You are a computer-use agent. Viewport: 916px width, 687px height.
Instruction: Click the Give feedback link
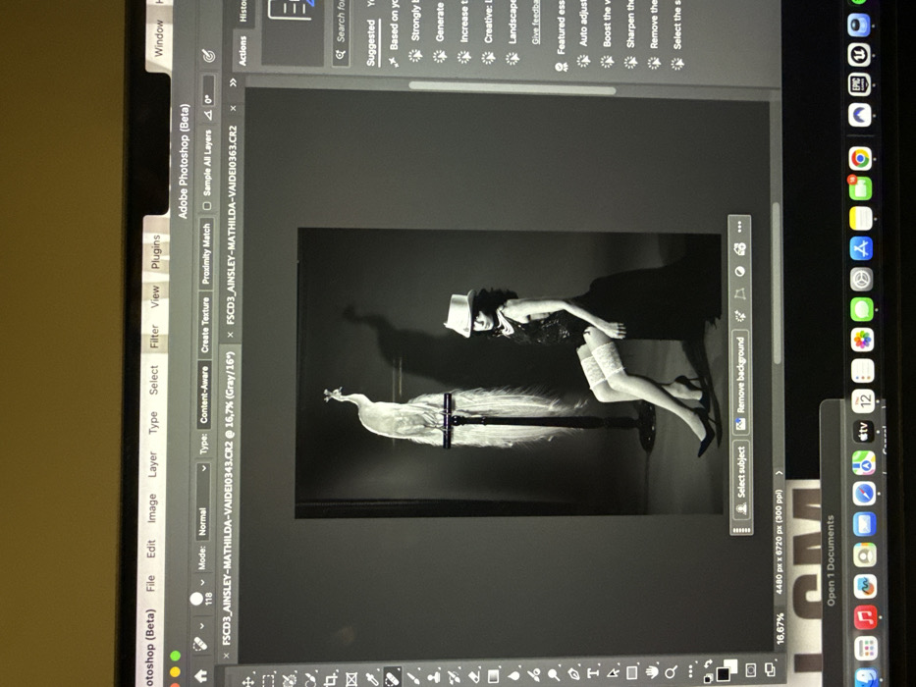click(536, 21)
